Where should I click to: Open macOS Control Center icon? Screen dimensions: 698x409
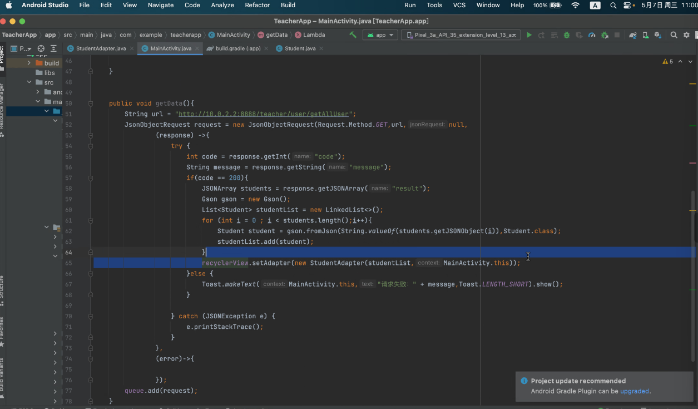tap(627, 5)
